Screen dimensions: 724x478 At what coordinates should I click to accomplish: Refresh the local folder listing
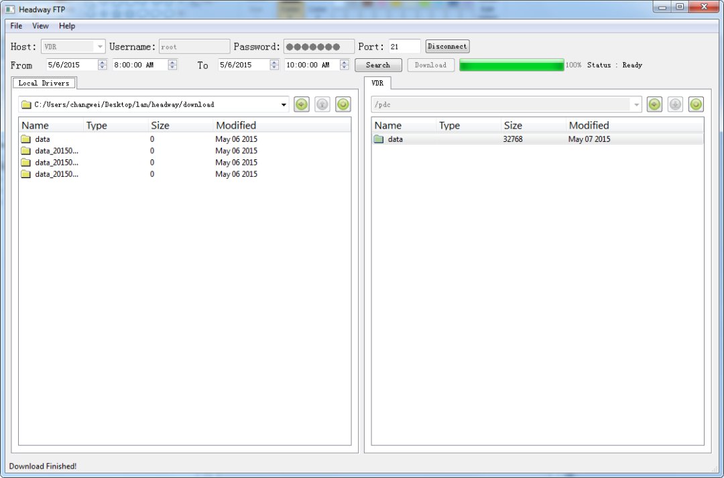point(343,104)
